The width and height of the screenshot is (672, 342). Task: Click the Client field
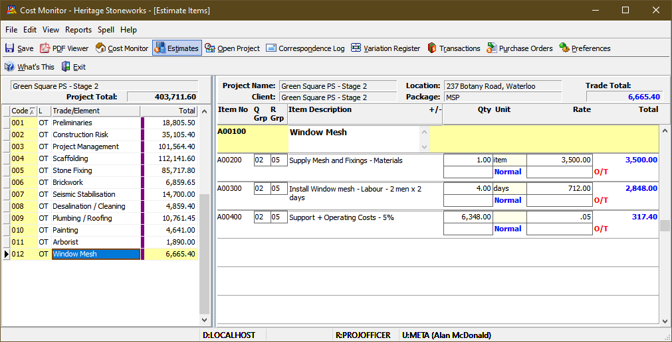338,97
